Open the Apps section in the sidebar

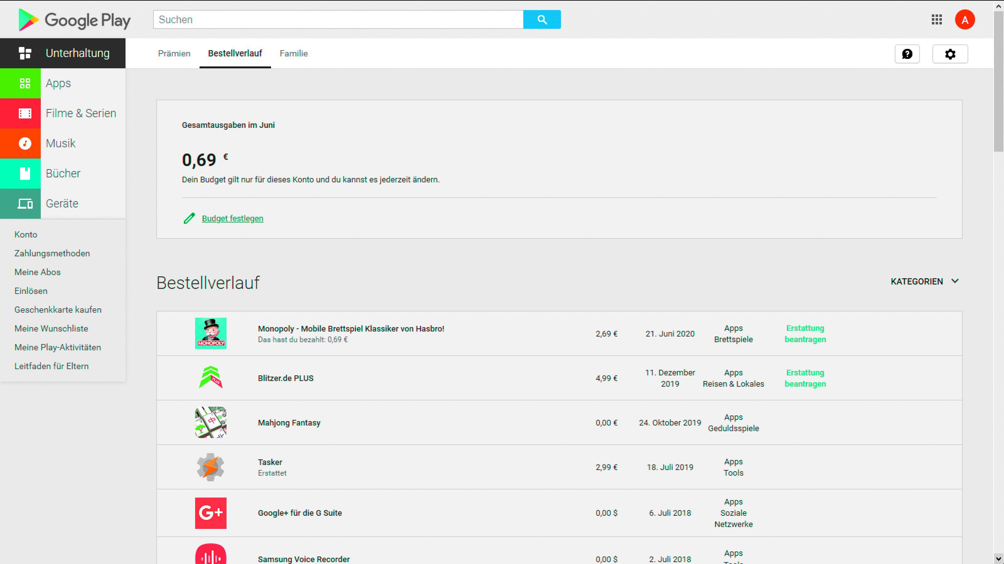58,83
